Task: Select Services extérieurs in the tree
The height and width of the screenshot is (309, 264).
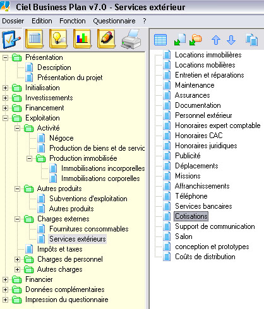Action: pyautogui.click(x=78, y=239)
